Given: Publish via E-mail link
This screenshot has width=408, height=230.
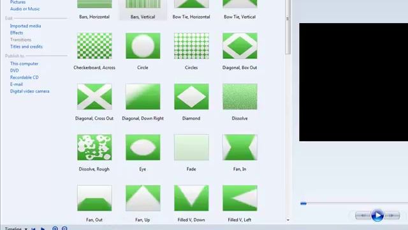Looking at the screenshot, I should pos(17,84).
